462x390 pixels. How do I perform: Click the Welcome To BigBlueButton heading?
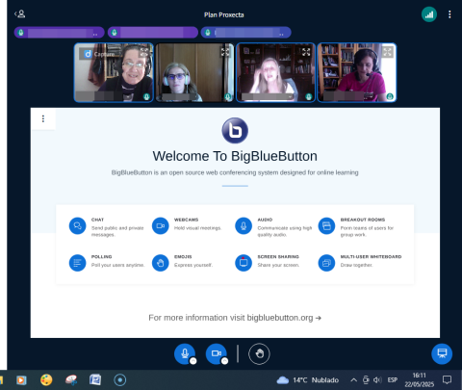[235, 156]
